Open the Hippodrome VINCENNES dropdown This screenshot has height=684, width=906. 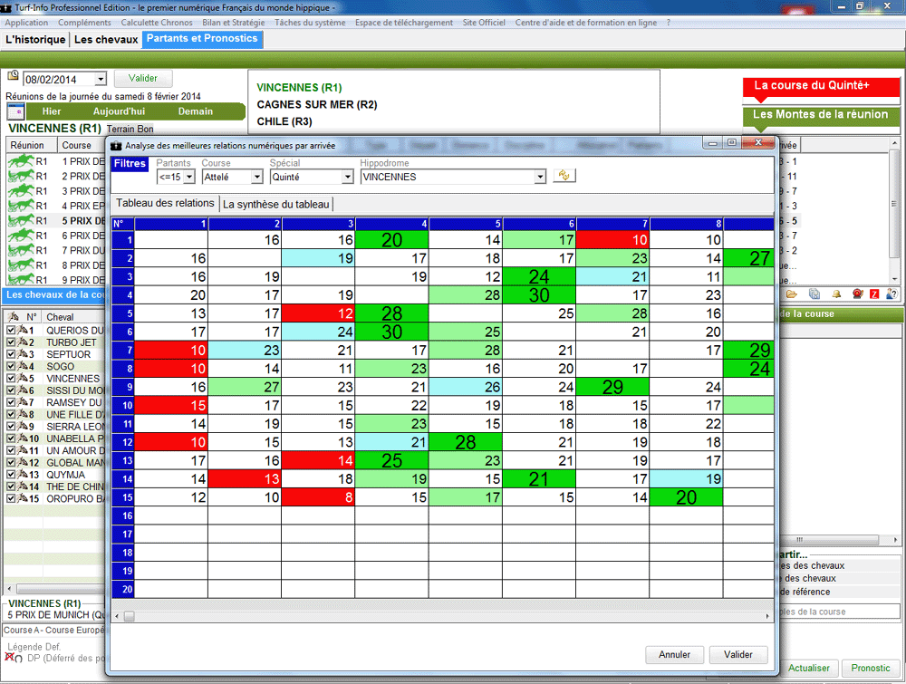pyautogui.click(x=540, y=178)
